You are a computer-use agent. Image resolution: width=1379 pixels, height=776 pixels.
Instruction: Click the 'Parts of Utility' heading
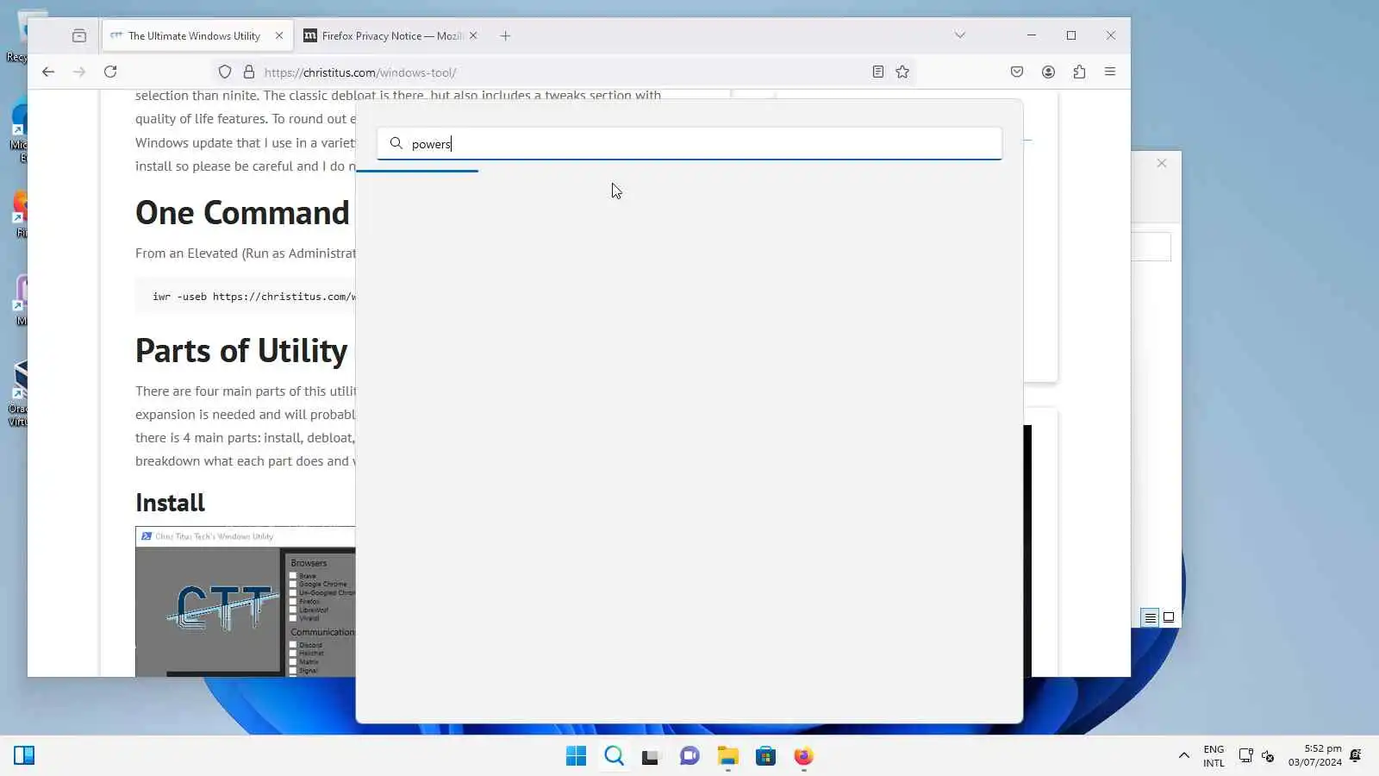(x=241, y=351)
